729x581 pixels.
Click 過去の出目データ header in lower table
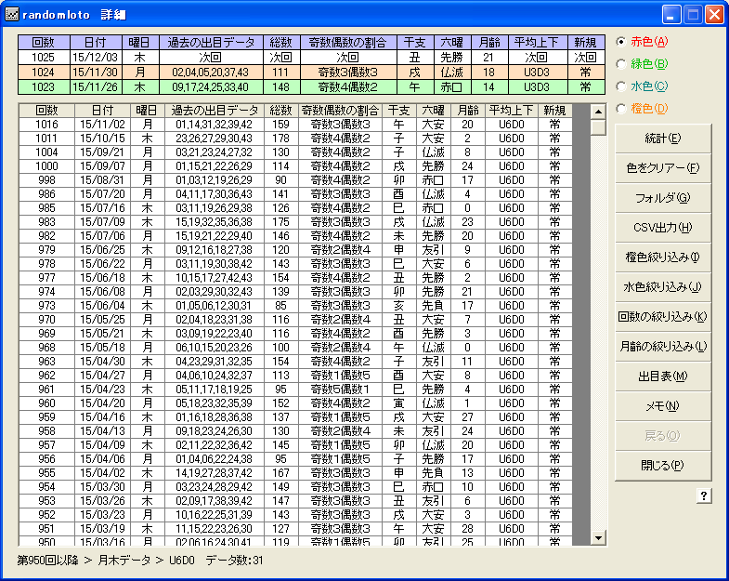tap(215, 111)
